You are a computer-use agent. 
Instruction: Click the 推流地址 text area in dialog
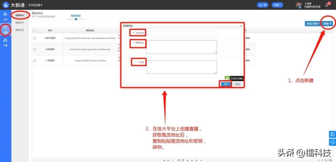coord(182,47)
